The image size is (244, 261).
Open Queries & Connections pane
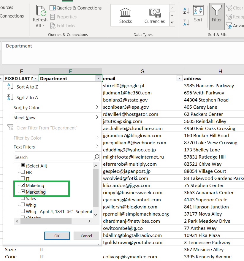coord(76,8)
